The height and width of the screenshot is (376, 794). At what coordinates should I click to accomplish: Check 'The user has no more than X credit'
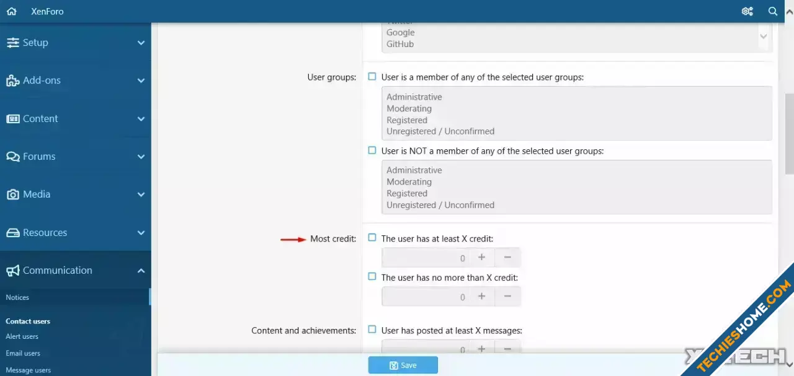click(372, 276)
